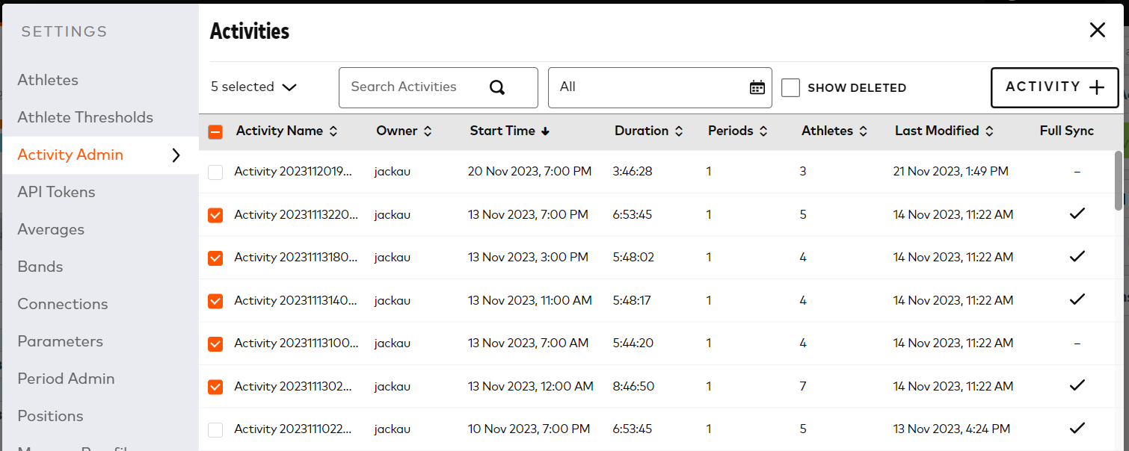Viewport: 1129px width, 451px height.
Task: Sort activities by Activity Name
Action: point(333,130)
